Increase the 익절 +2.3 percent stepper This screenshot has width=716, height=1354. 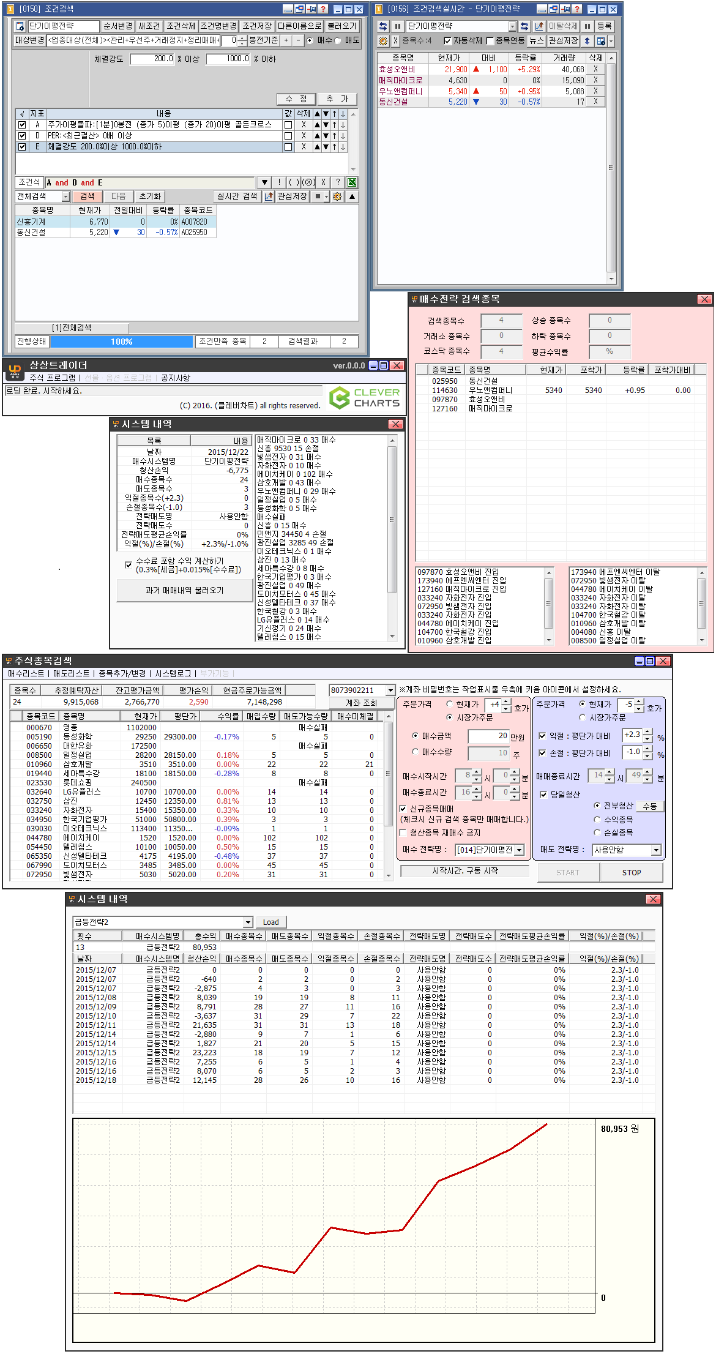[648, 732]
